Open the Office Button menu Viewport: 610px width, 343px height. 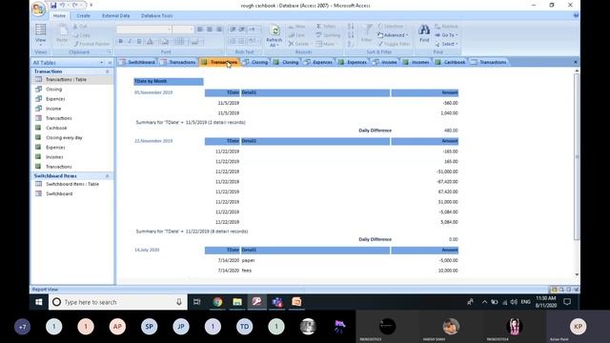(38, 9)
